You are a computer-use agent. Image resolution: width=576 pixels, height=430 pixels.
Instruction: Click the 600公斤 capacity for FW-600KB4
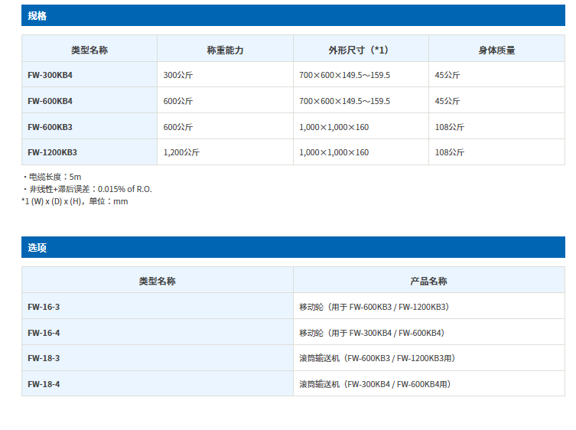click(225, 100)
